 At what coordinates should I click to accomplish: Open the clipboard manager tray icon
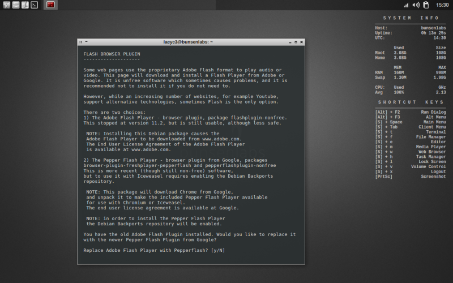pos(426,5)
